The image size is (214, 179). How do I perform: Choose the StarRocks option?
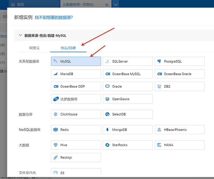pos(127,145)
